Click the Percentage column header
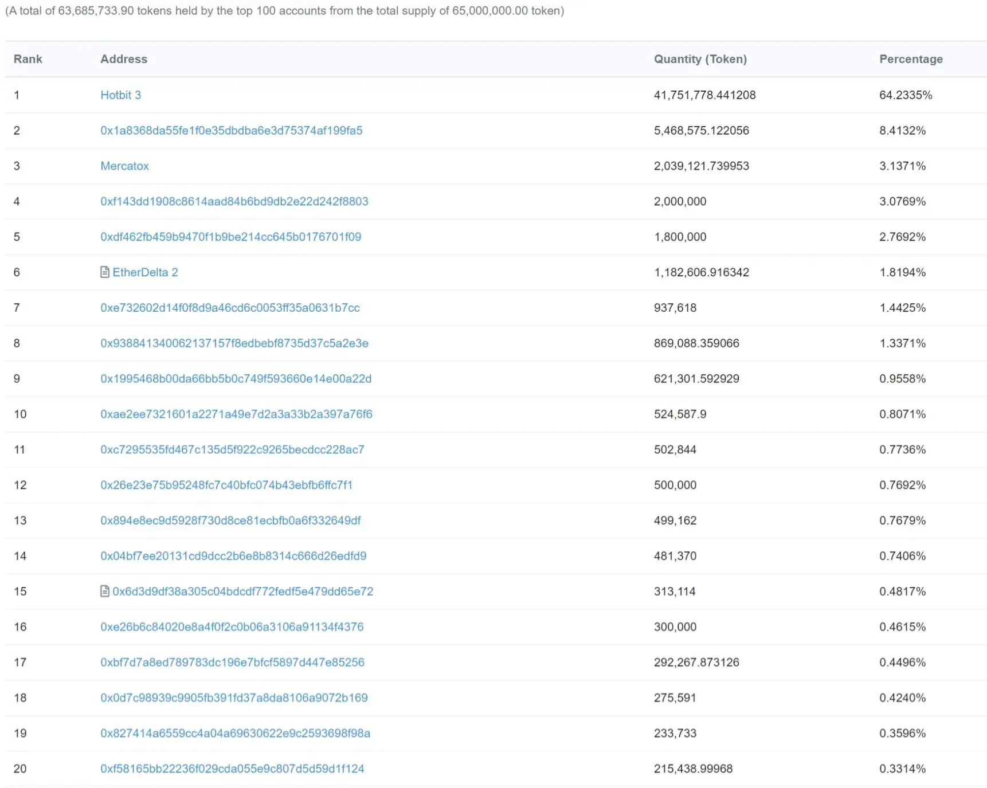The image size is (987, 788). click(911, 59)
